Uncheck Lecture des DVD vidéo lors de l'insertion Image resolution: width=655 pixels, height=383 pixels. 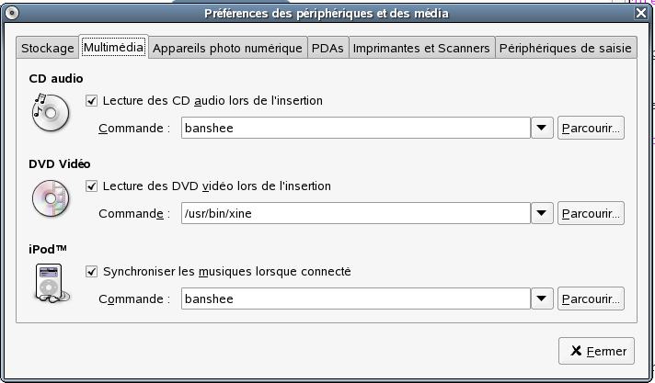click(91, 186)
